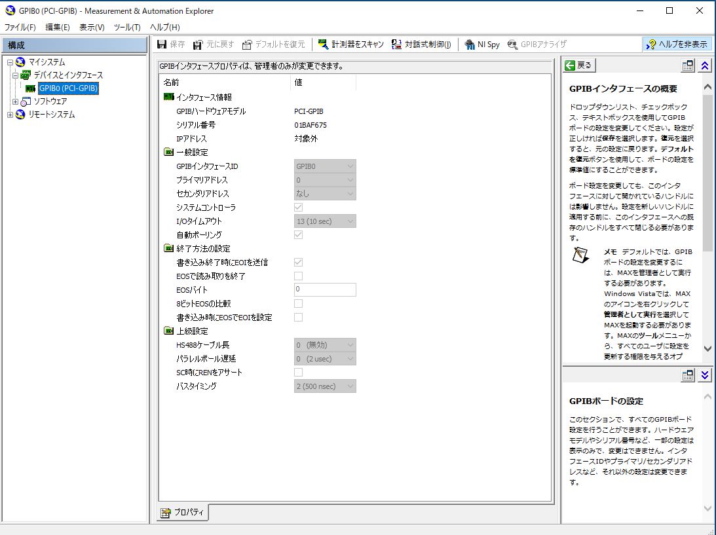Click the upper help pane scroll up arrow
Viewport: 716px width, 535px height.
[x=707, y=86]
